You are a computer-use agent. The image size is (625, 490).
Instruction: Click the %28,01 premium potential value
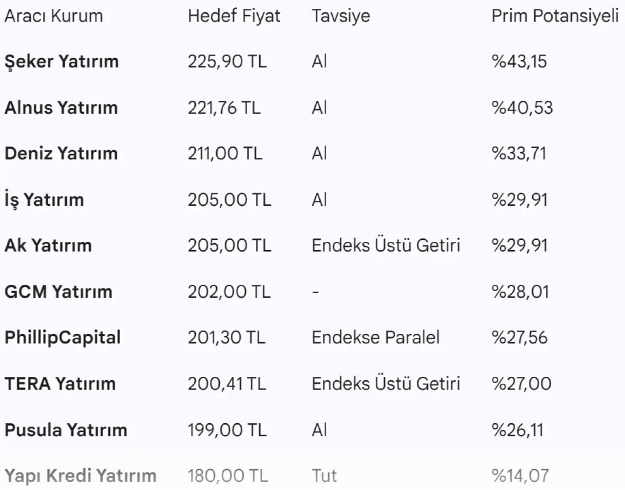[520, 292]
